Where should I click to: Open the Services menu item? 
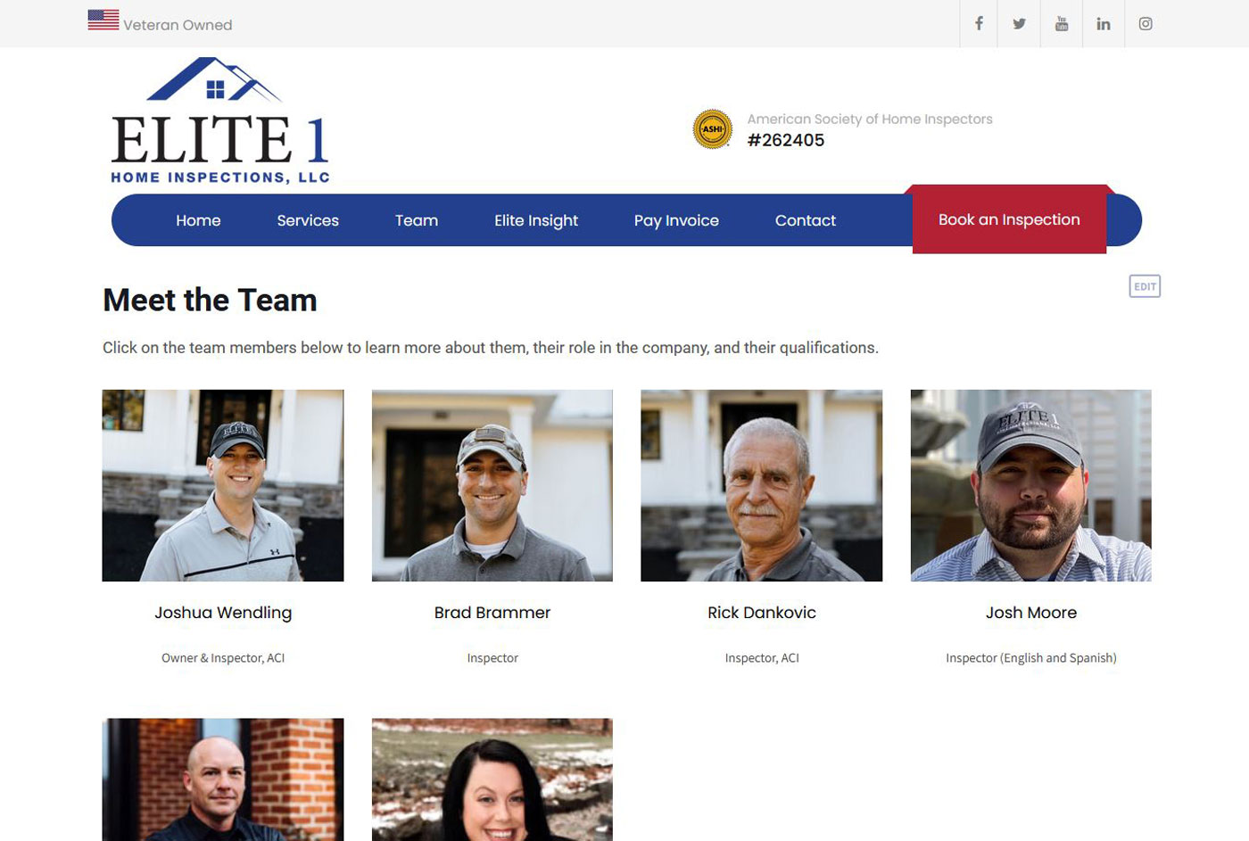pyautogui.click(x=308, y=220)
